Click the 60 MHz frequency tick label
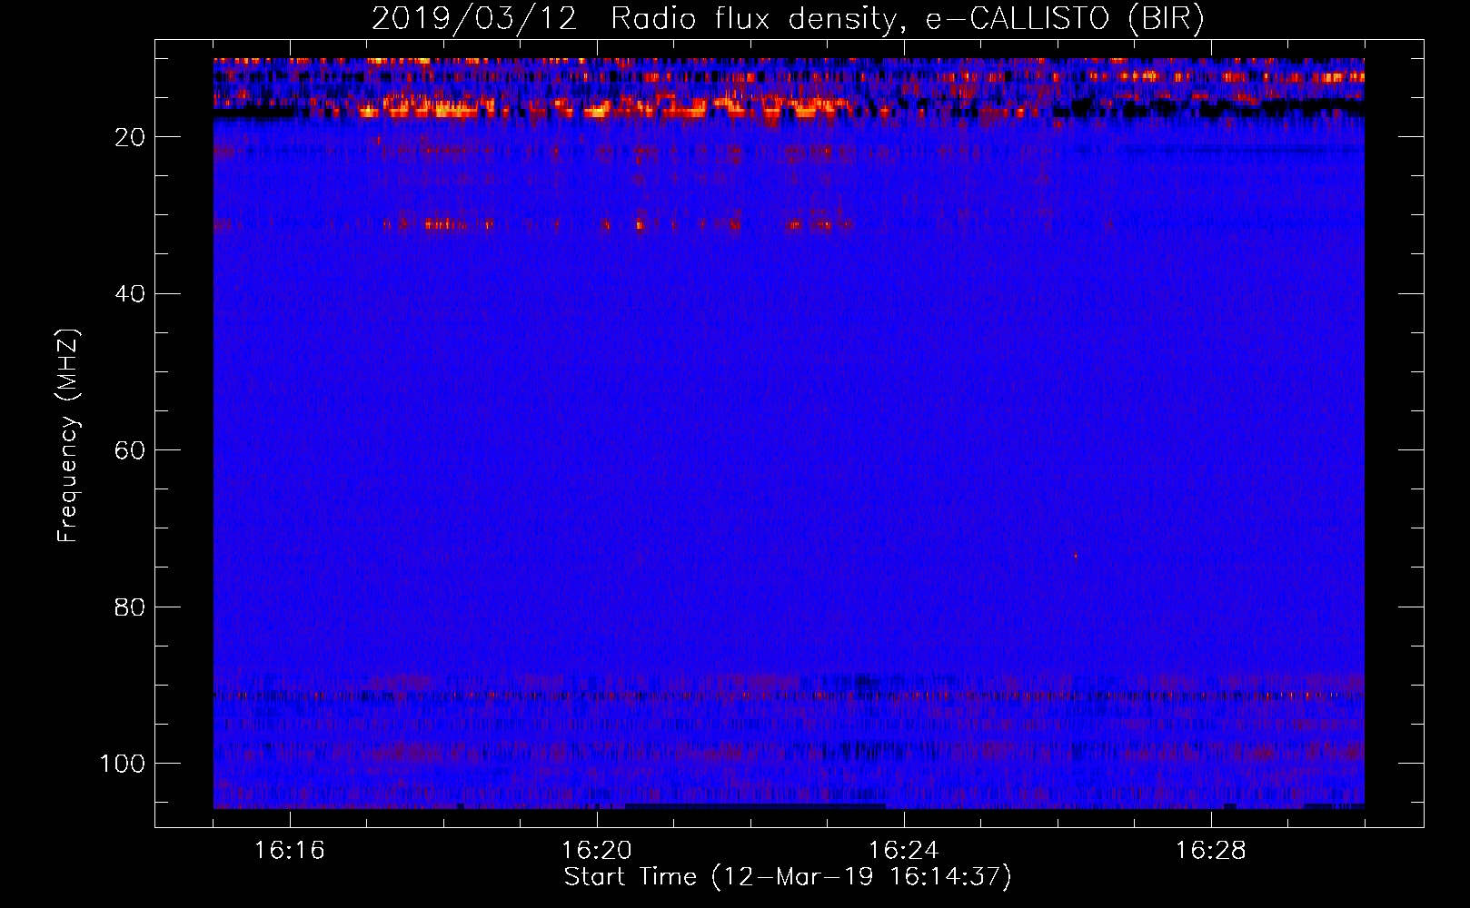Viewport: 1470px width, 908px height. [x=131, y=450]
